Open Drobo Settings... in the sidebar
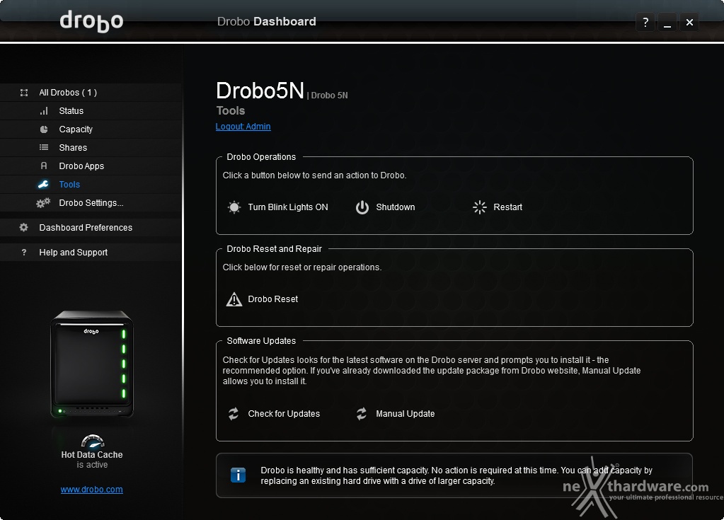This screenshot has height=520, width=724. [x=91, y=203]
